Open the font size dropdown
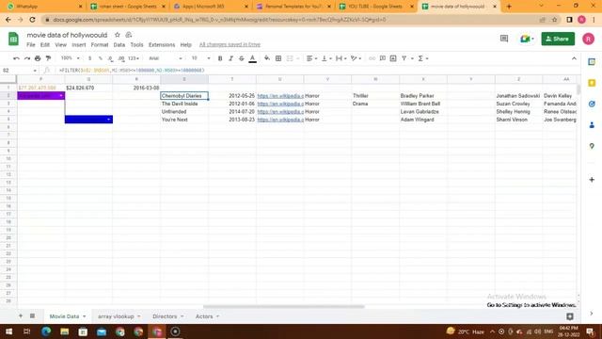 (200, 58)
